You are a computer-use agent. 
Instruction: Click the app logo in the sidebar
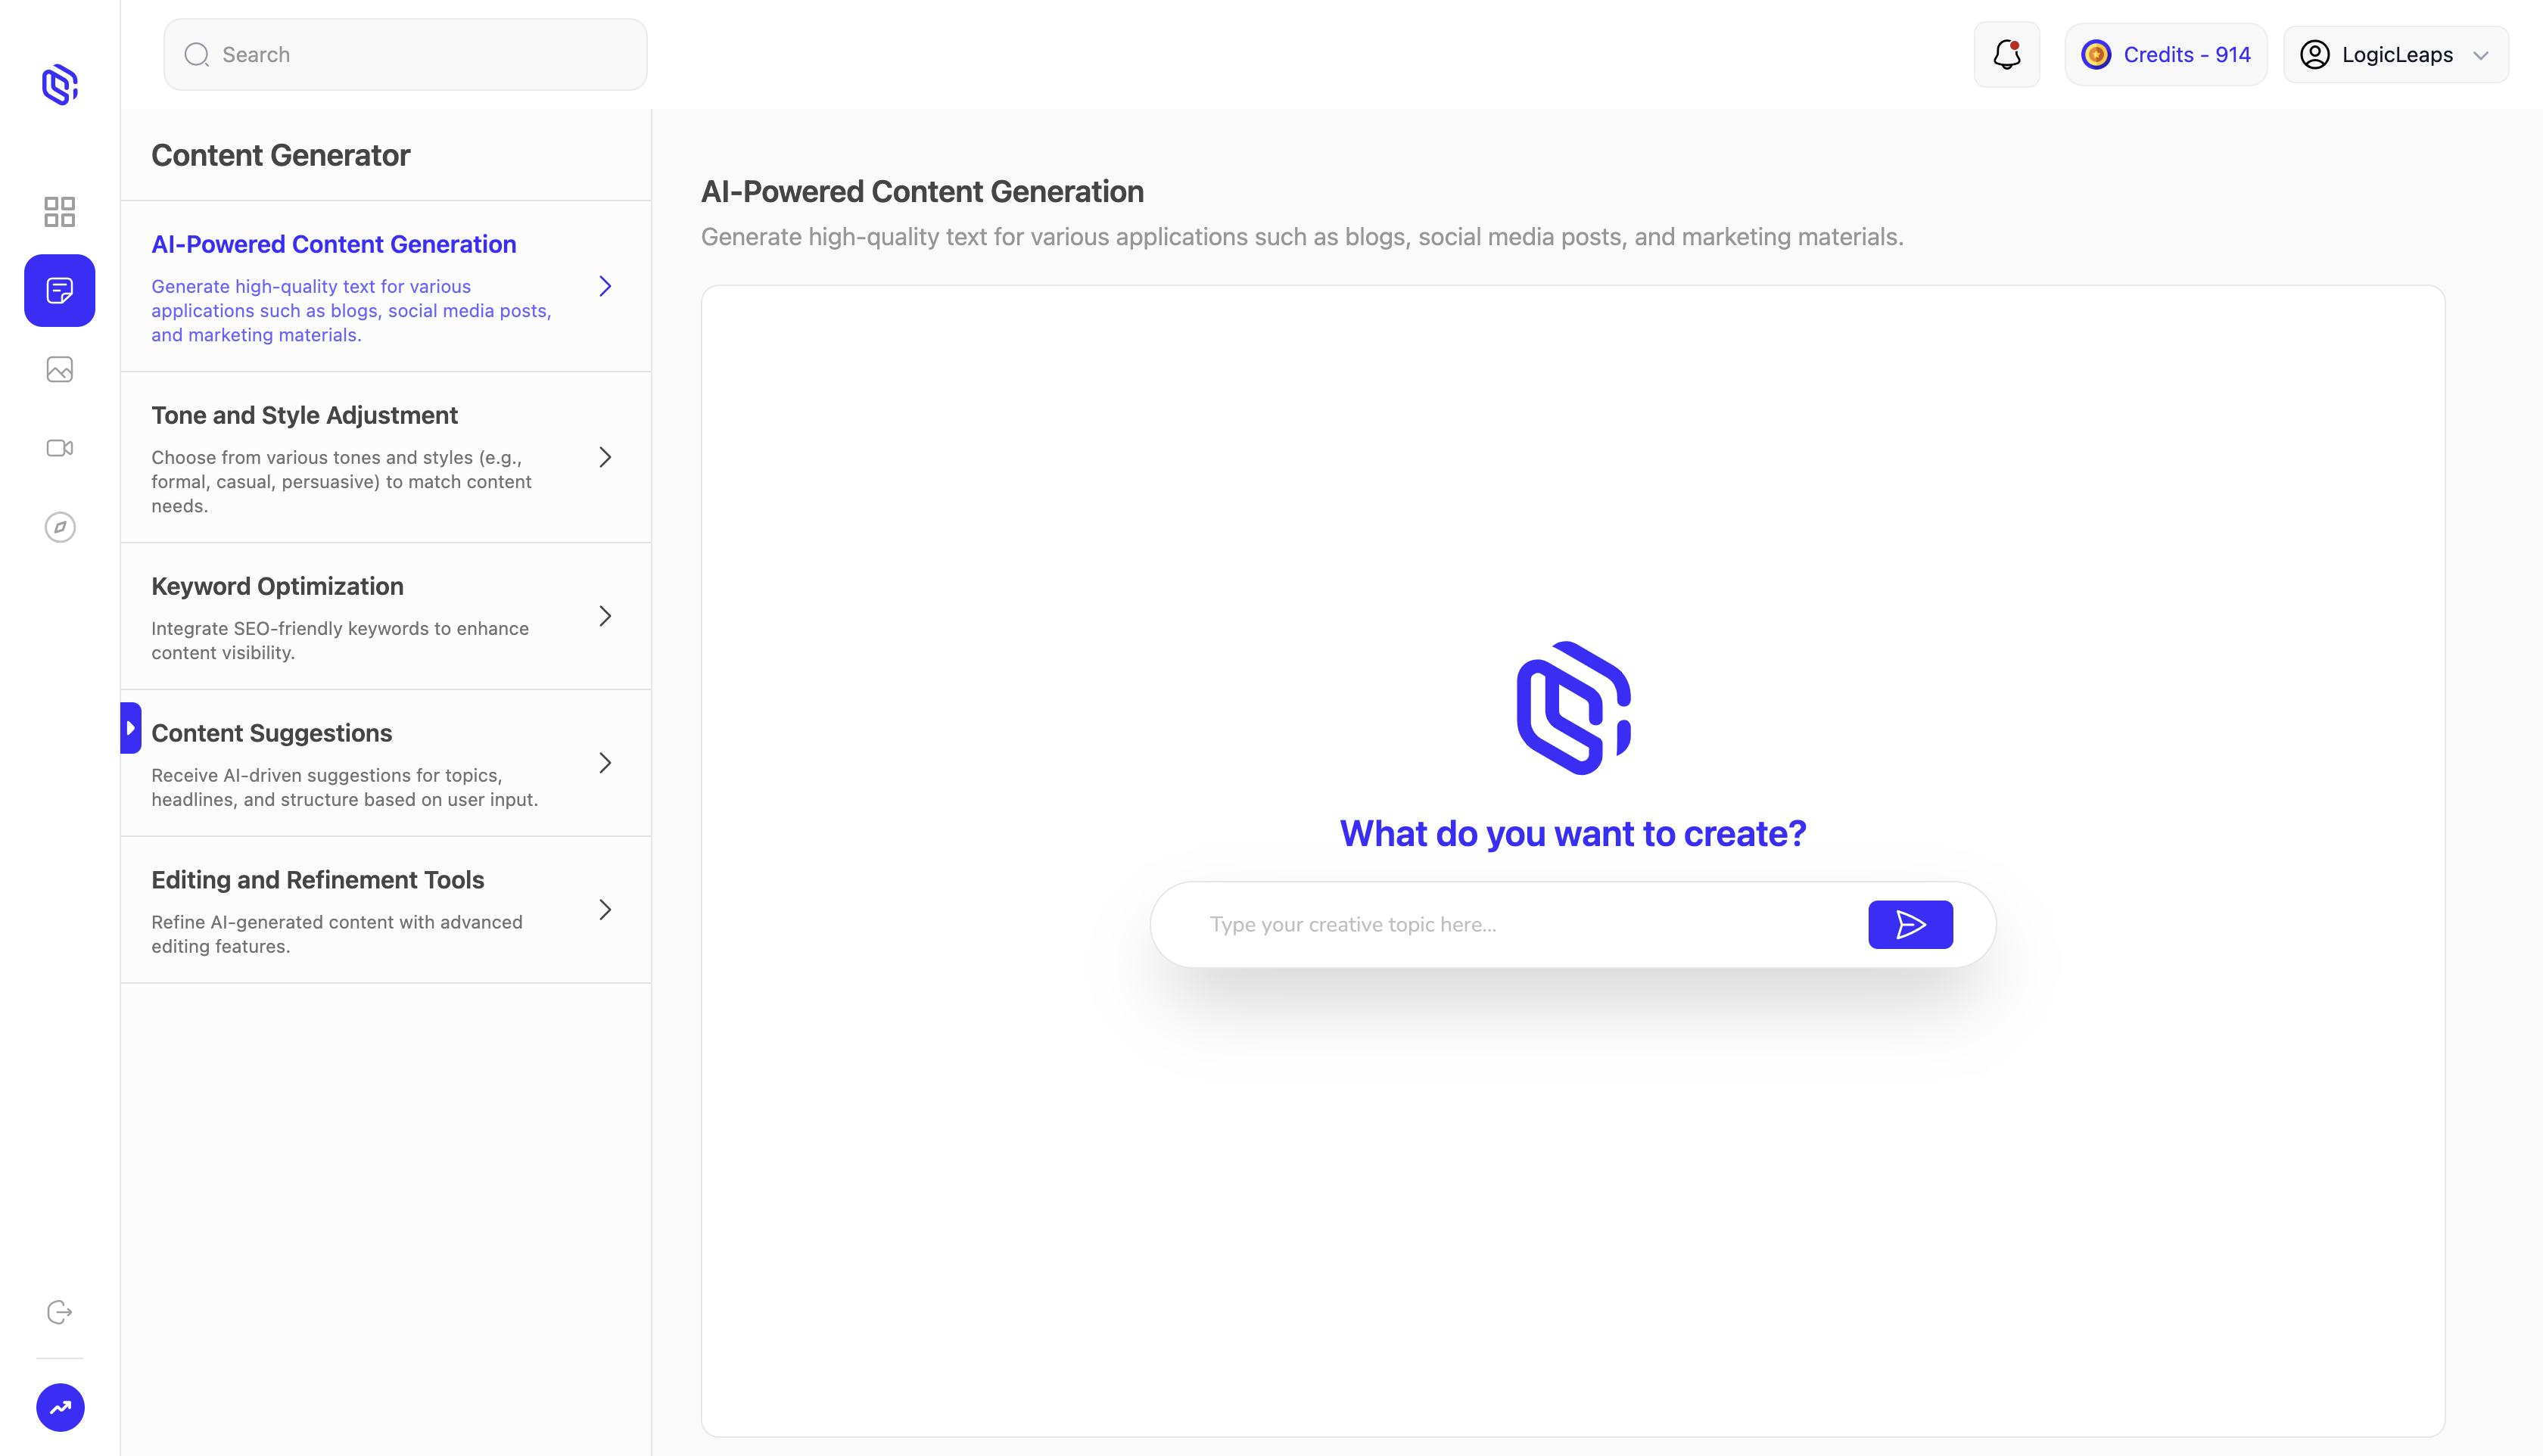60,85
